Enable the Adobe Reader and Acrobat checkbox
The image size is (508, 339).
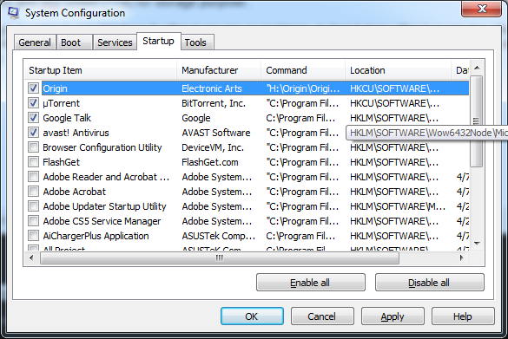click(x=33, y=177)
